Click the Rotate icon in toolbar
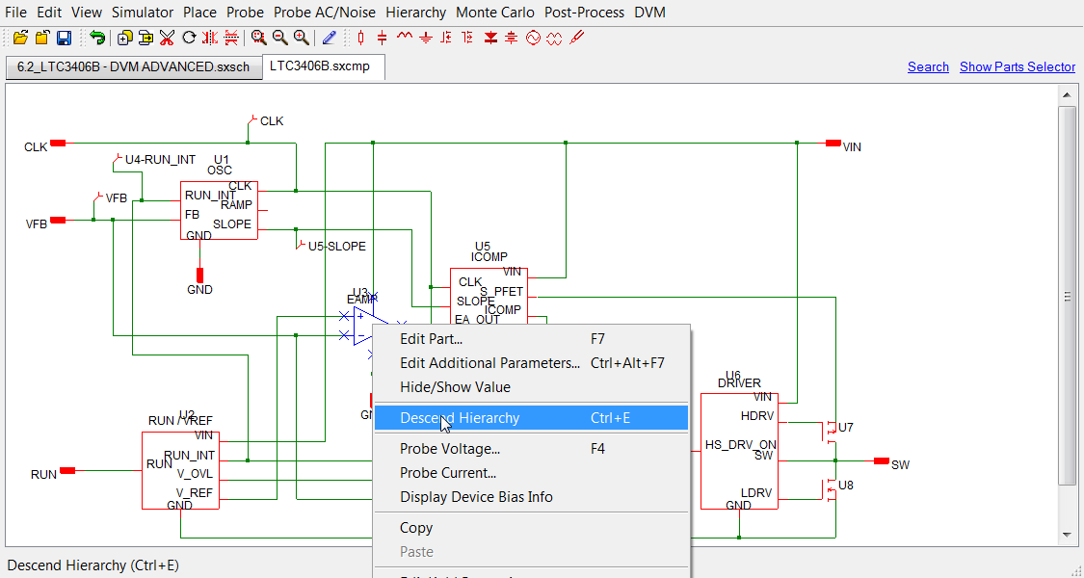This screenshot has width=1084, height=578. click(x=189, y=38)
